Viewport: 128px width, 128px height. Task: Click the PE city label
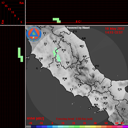[x=97, y=66]
